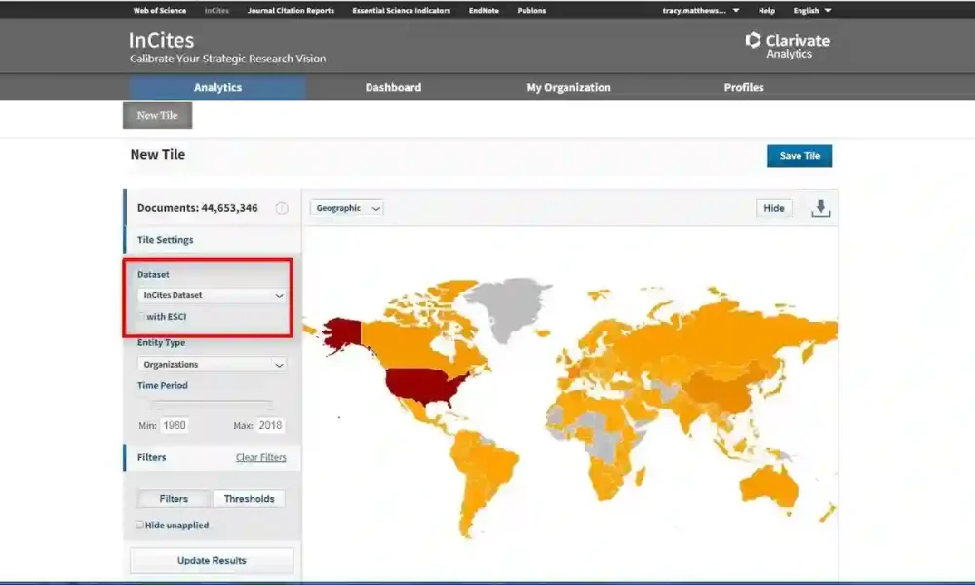Switch to the Thresholds toggle
Screen dimensions: 975x585
(249, 499)
